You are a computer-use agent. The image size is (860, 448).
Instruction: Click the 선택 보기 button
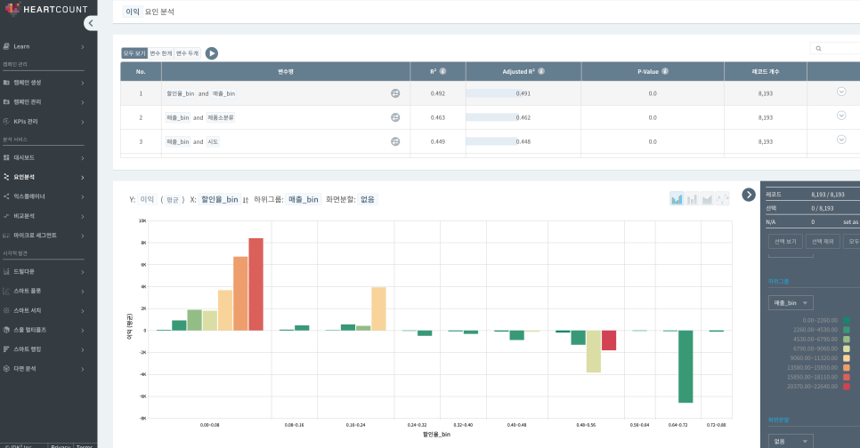pos(785,242)
